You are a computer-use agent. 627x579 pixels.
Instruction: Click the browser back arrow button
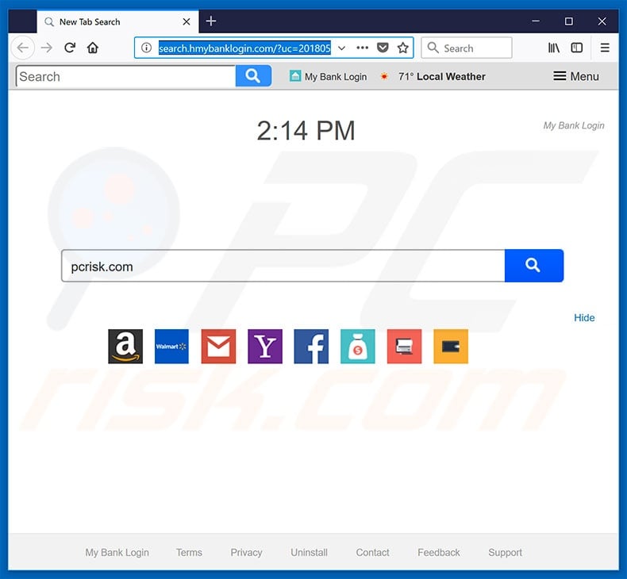tap(23, 48)
